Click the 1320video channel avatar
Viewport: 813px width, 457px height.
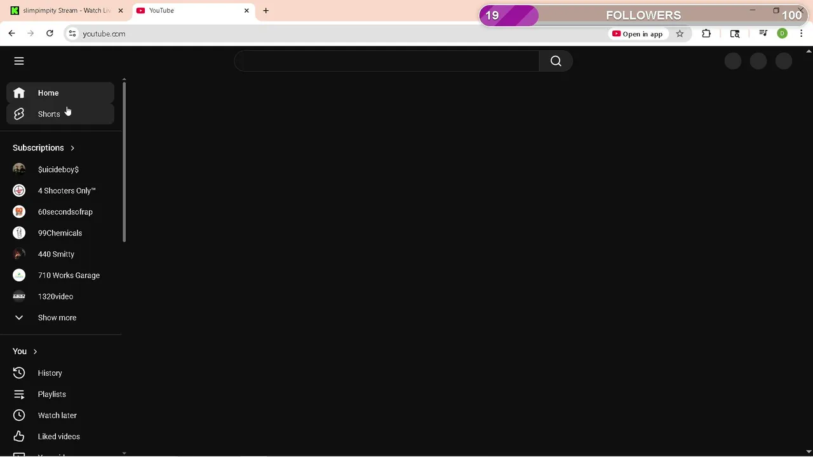(x=19, y=296)
